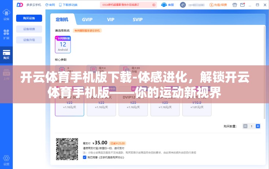The width and height of the screenshot is (269, 169).
Task: Maximize the 多多云手机 window
Action: [x=257, y=5]
